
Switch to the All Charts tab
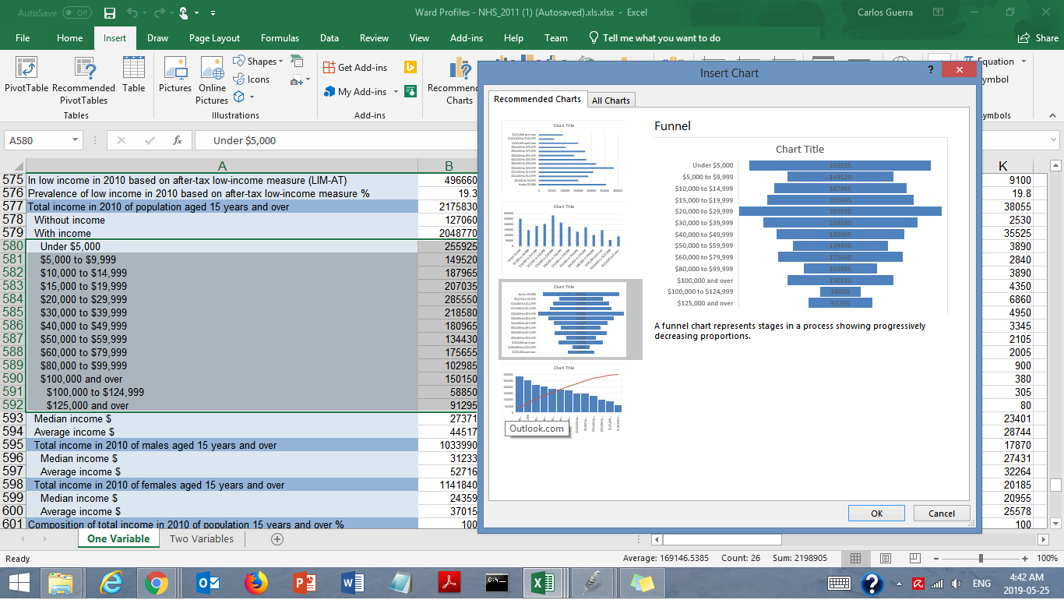(x=611, y=100)
